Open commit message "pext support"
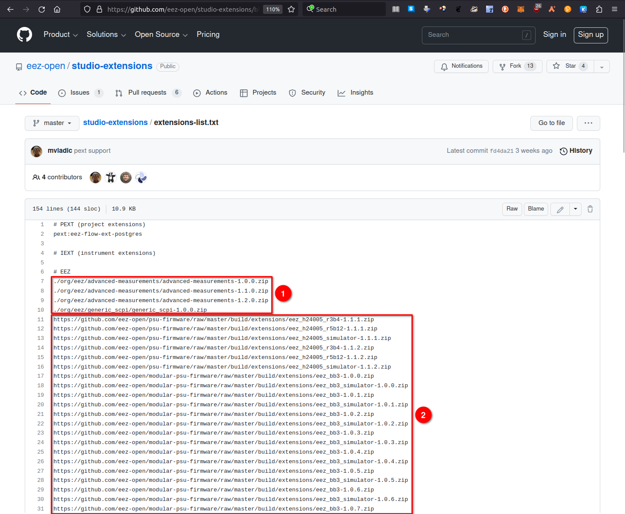This screenshot has height=514, width=625. [x=92, y=151]
